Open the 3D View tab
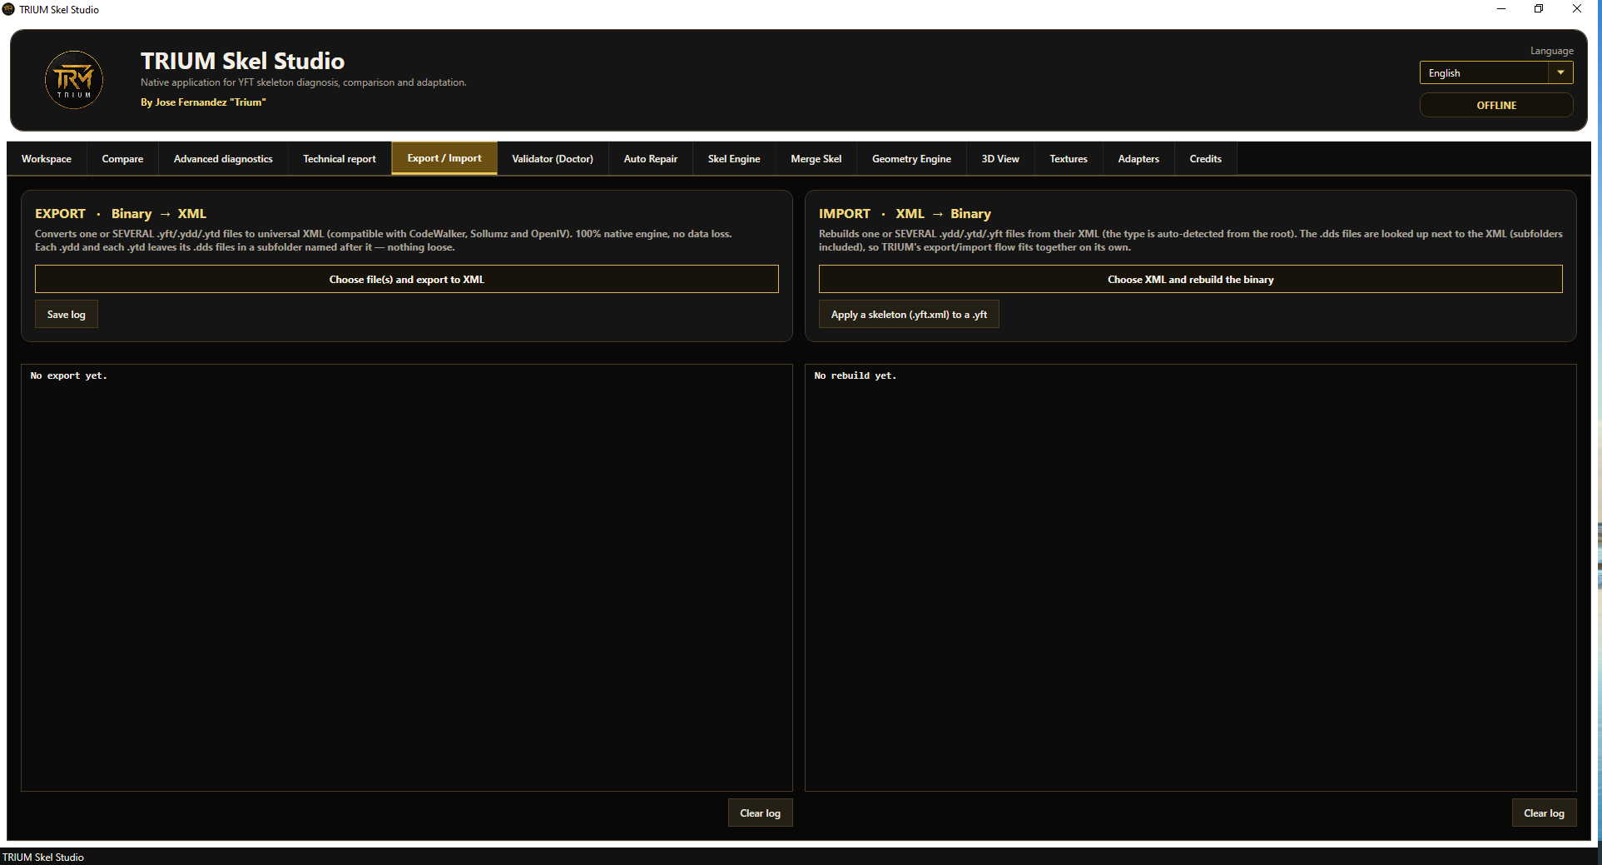The width and height of the screenshot is (1602, 865). click(1000, 158)
